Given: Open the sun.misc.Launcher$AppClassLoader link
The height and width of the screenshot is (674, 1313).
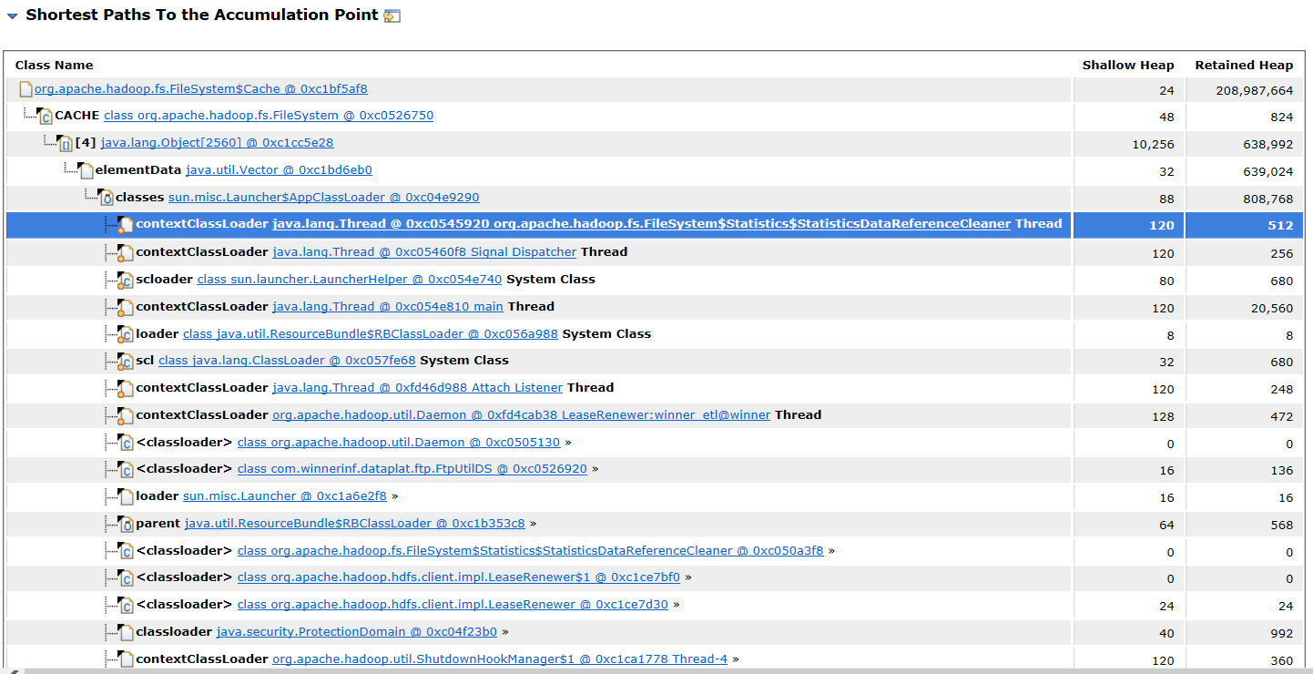Looking at the screenshot, I should (323, 198).
